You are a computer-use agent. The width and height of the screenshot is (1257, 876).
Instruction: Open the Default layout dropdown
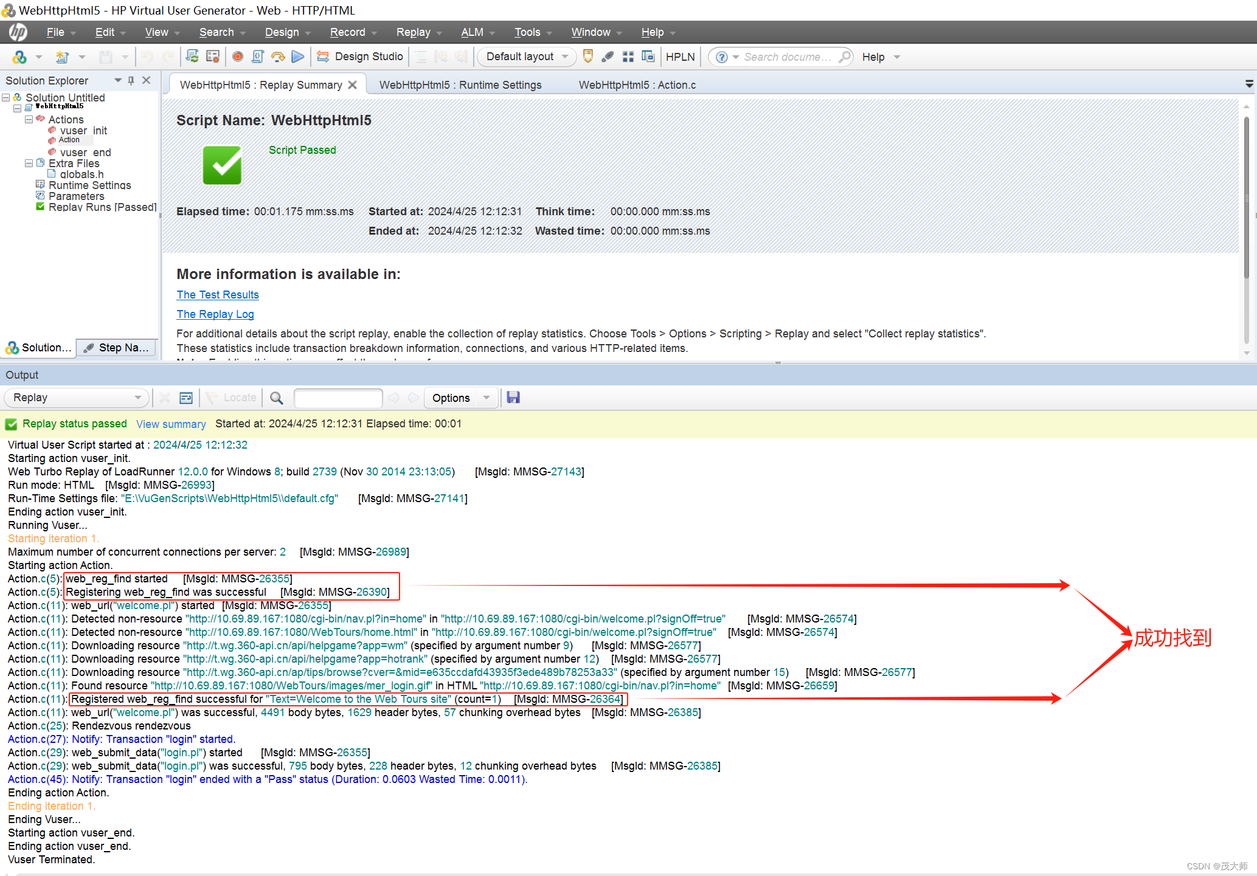tap(525, 57)
